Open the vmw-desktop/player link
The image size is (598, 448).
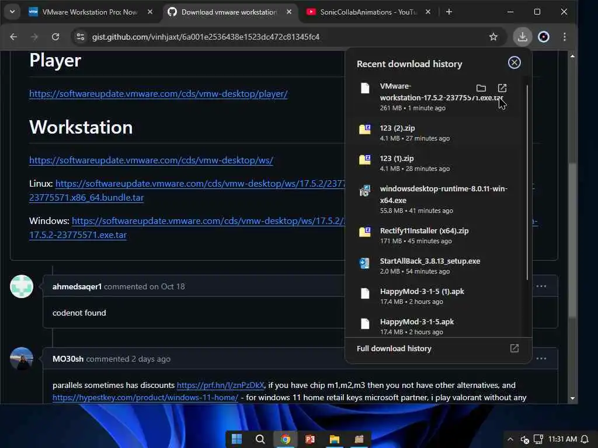click(x=158, y=94)
